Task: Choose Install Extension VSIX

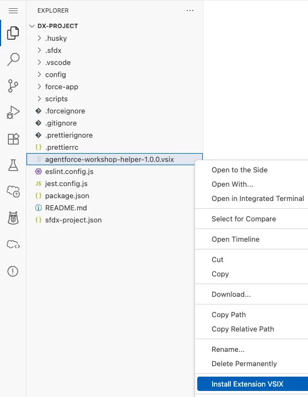Action: 252,384
